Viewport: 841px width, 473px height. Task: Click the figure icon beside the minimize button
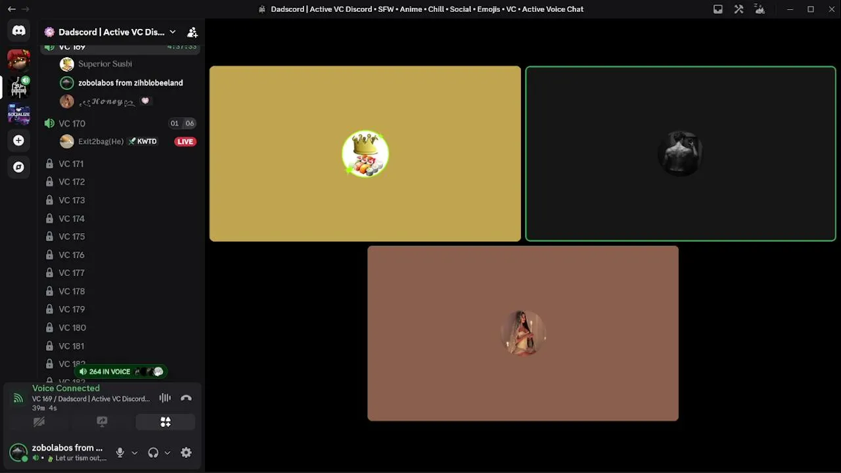coord(760,9)
